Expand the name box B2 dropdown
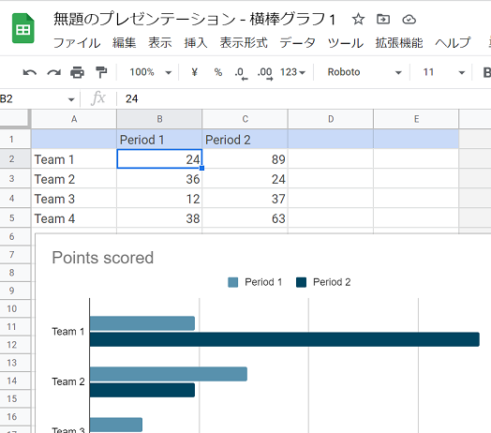The height and width of the screenshot is (433, 491). coord(71,99)
